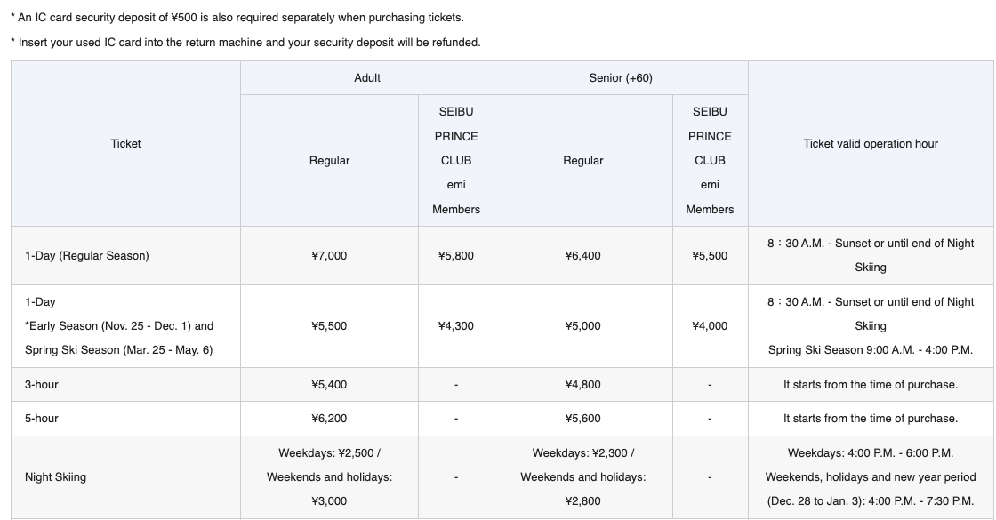This screenshot has width=996, height=520.
Task: Click the IC card security deposit note
Action: point(237,18)
